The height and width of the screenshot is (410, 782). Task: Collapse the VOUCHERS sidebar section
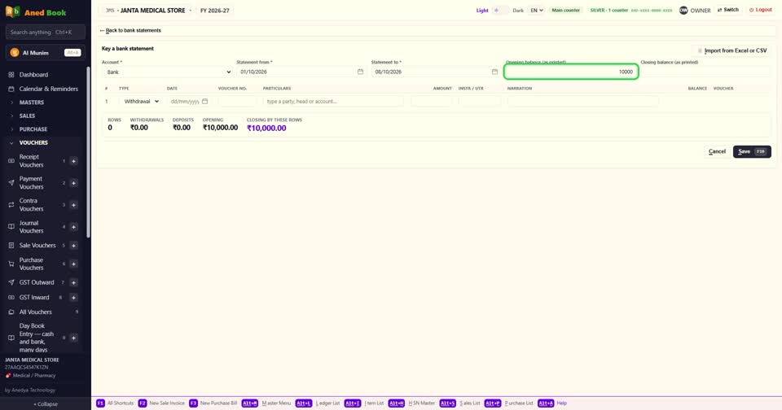(x=33, y=142)
